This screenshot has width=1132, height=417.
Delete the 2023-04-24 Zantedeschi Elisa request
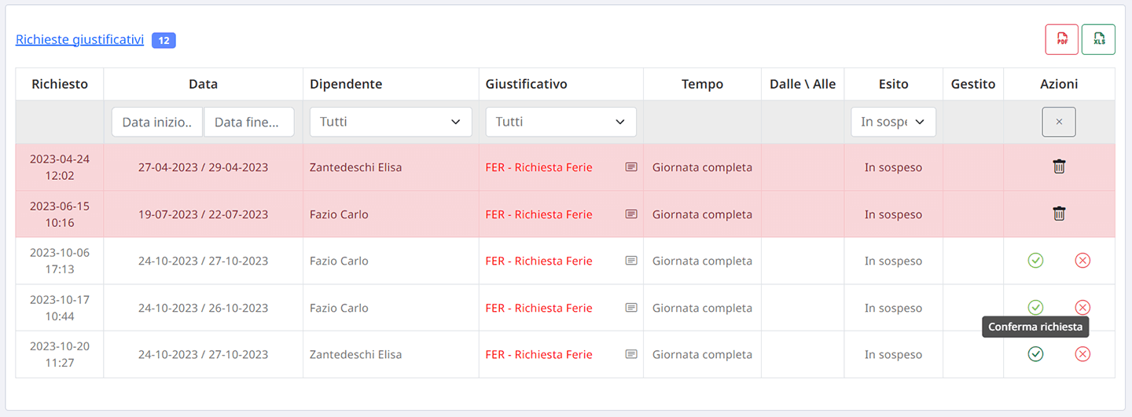(x=1059, y=166)
